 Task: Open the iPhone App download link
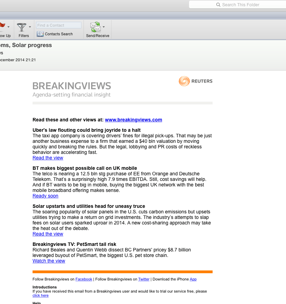point(193,279)
